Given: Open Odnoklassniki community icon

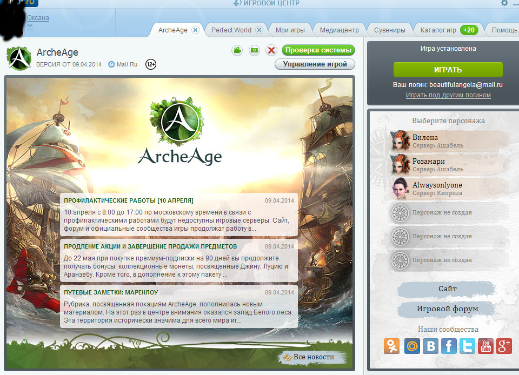Looking at the screenshot, I should [x=391, y=346].
